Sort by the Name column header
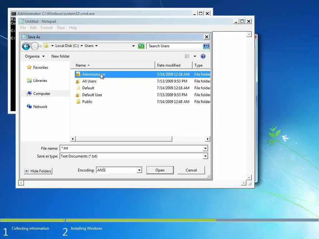Image resolution: width=319 pixels, height=239 pixels. pyautogui.click(x=113, y=65)
